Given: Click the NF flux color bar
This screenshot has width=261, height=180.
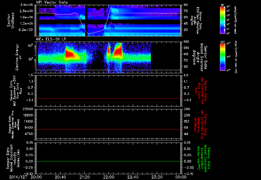Looking at the screenshot, I should [x=223, y=20].
